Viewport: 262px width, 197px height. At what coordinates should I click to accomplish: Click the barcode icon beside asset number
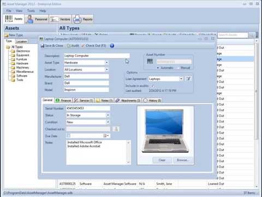pyautogui.click(x=150, y=61)
